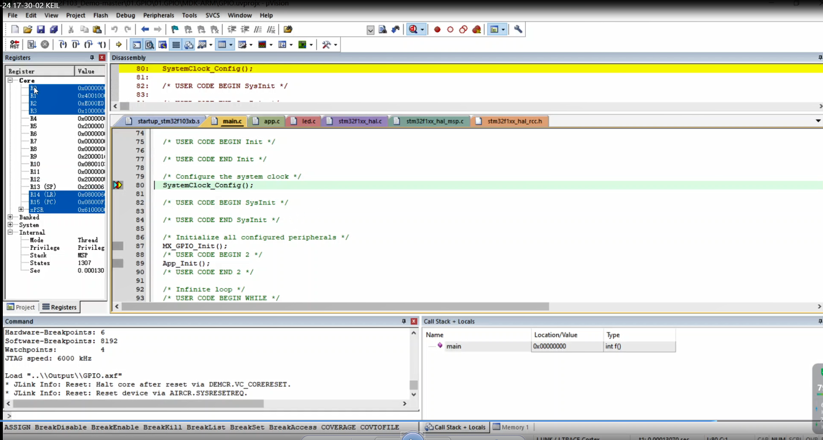Run the program with the Run icon
This screenshot has width=823, height=440.
coord(32,45)
